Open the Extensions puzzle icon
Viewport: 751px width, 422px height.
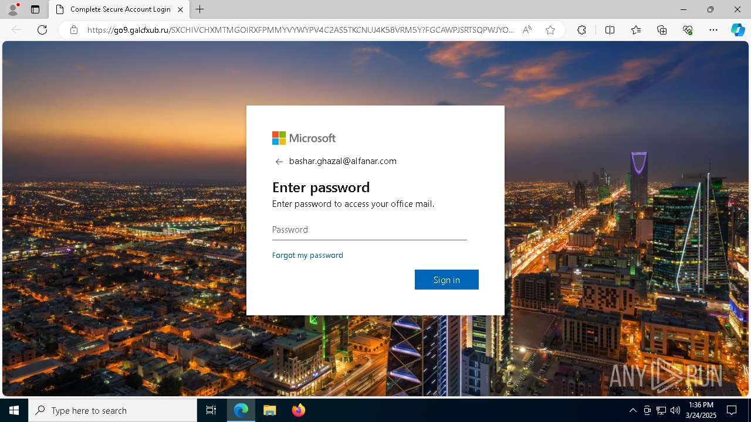coord(581,30)
